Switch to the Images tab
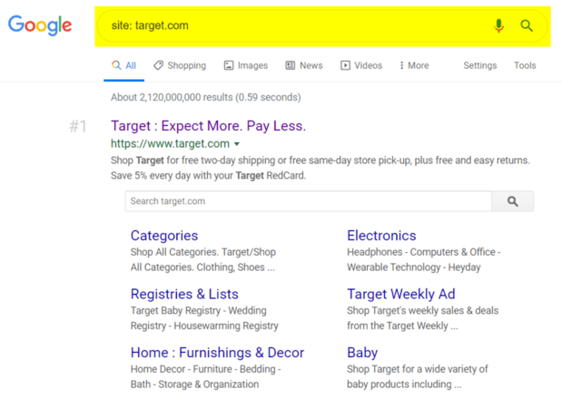This screenshot has width=562, height=408. [246, 65]
